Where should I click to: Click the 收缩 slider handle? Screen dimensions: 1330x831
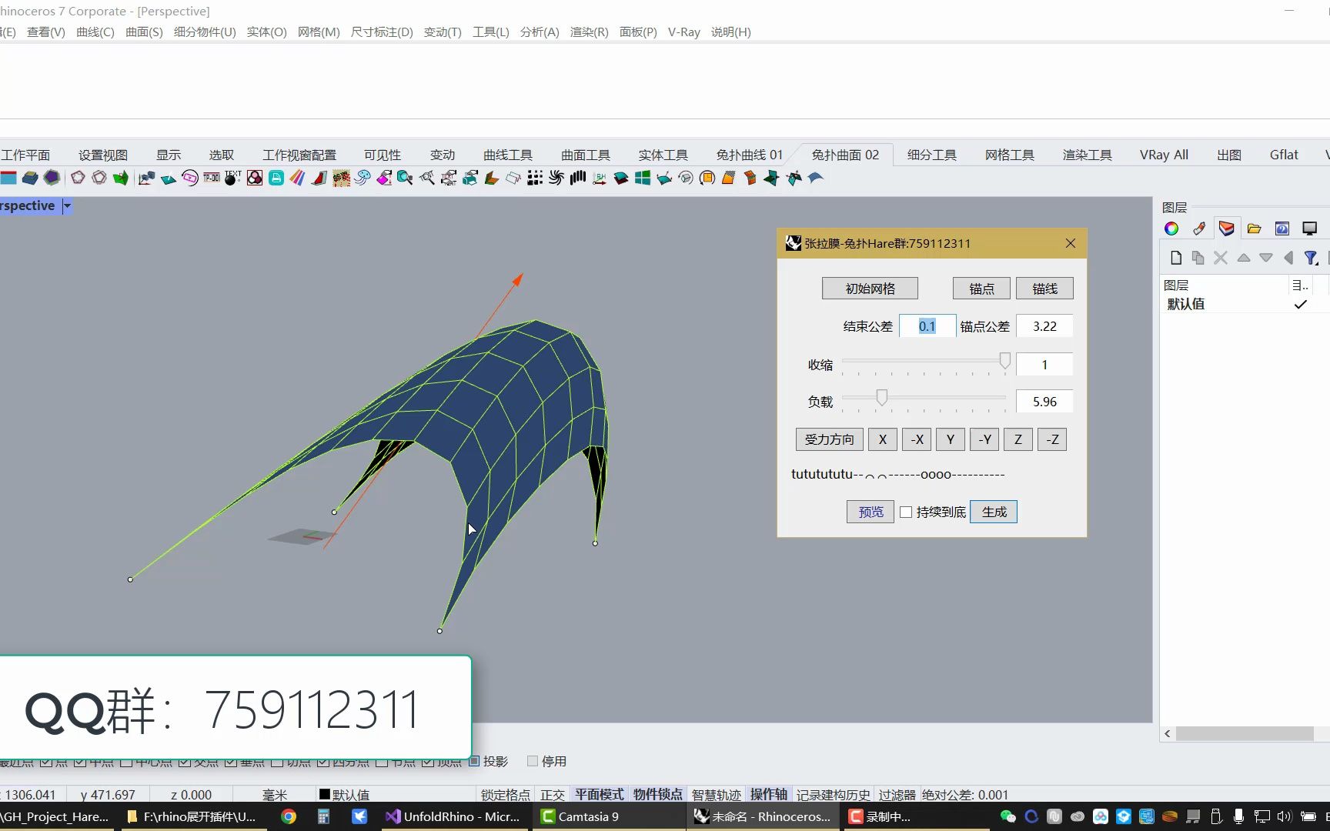tap(1004, 361)
